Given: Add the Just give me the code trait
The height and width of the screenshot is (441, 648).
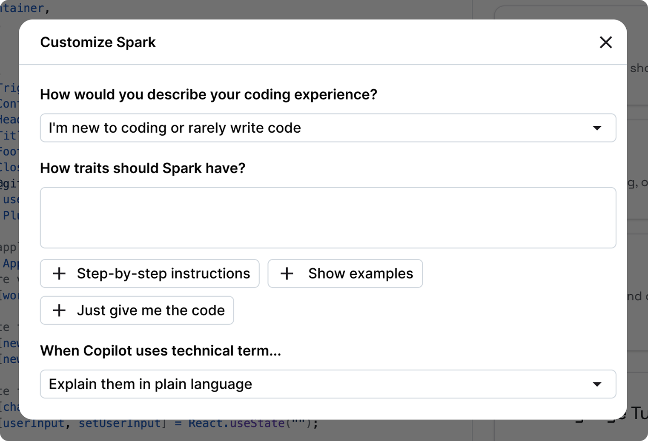Looking at the screenshot, I should 137,310.
